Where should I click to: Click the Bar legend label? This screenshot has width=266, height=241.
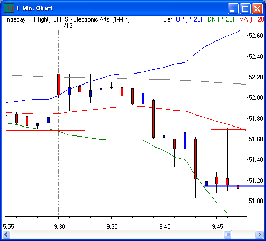pos(168,19)
